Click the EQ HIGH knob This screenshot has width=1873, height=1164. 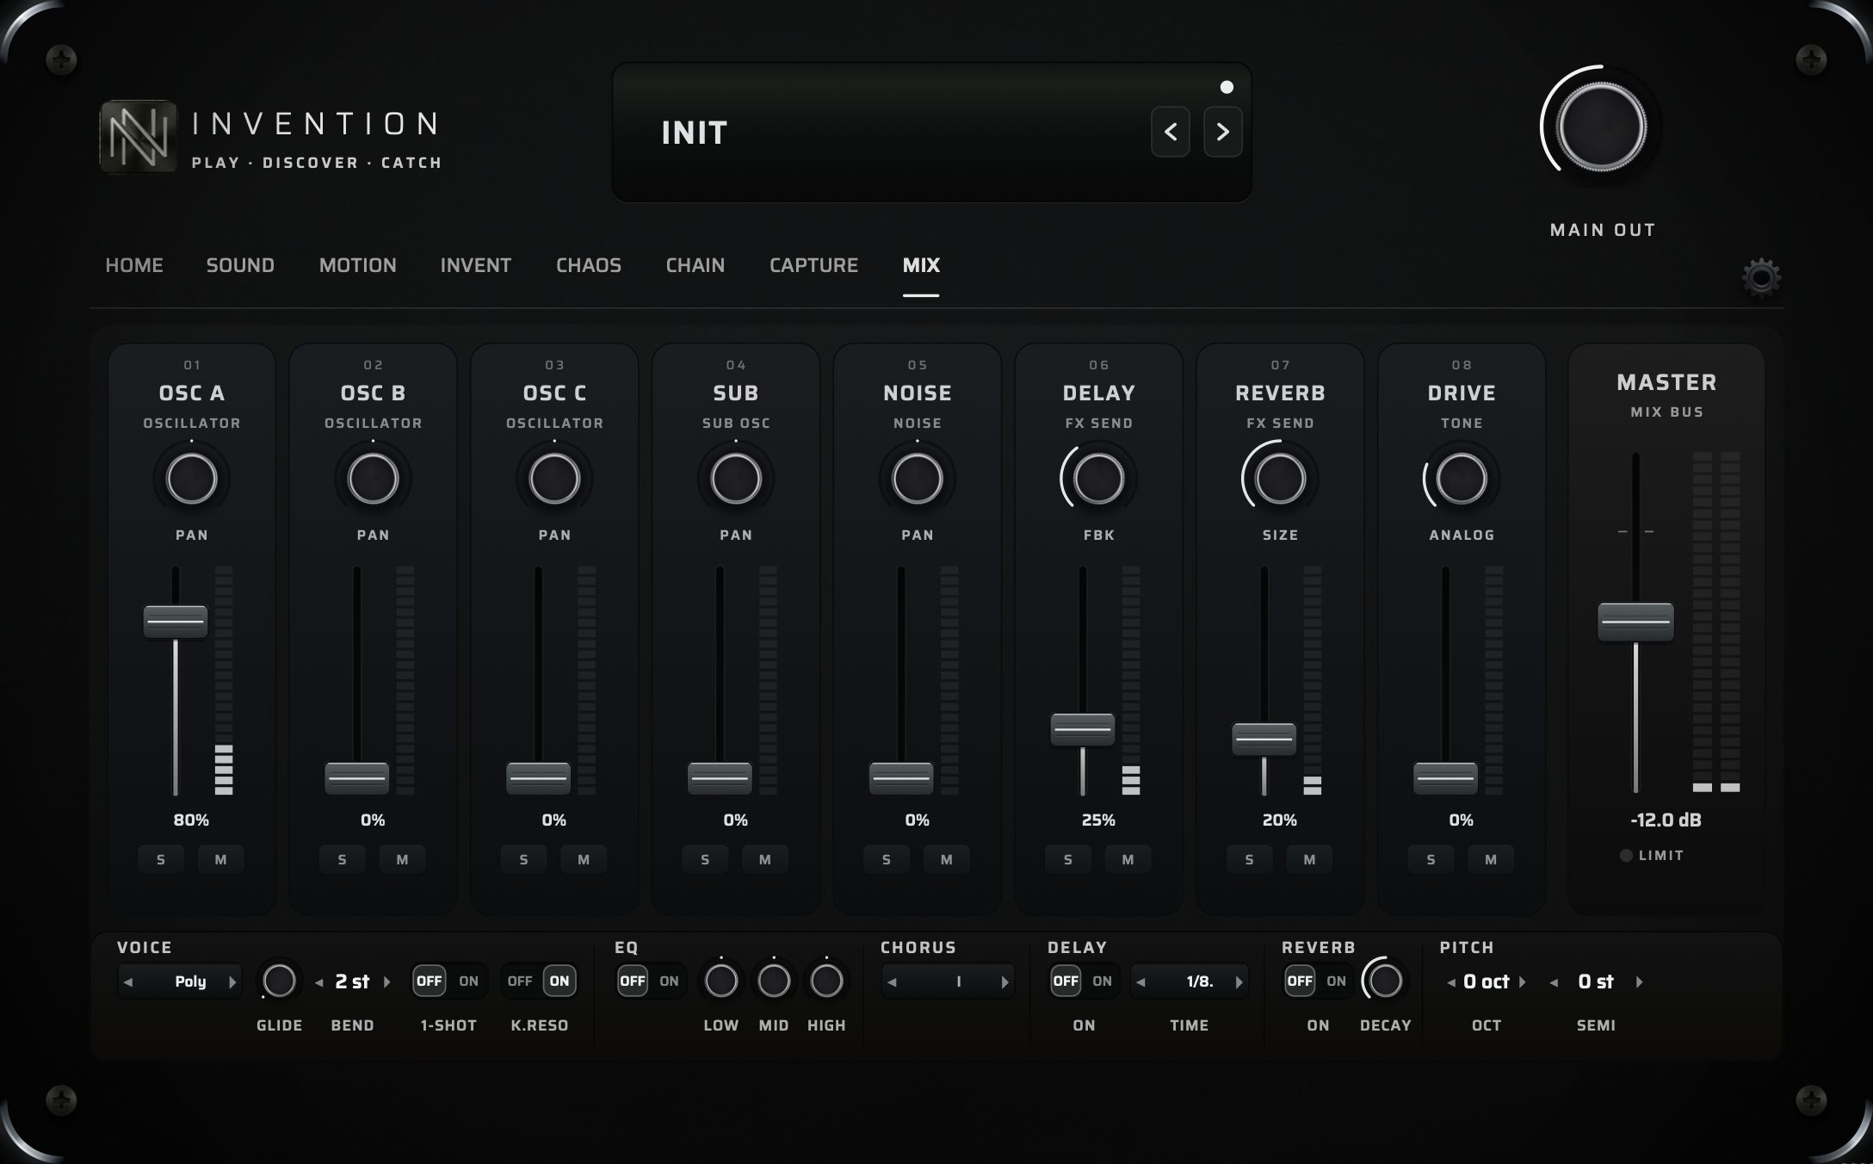[x=826, y=981]
